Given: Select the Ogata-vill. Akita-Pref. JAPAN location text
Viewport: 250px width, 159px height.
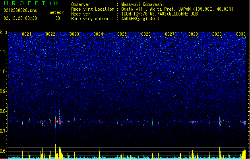Looking at the screenshot, I should coord(177,9).
